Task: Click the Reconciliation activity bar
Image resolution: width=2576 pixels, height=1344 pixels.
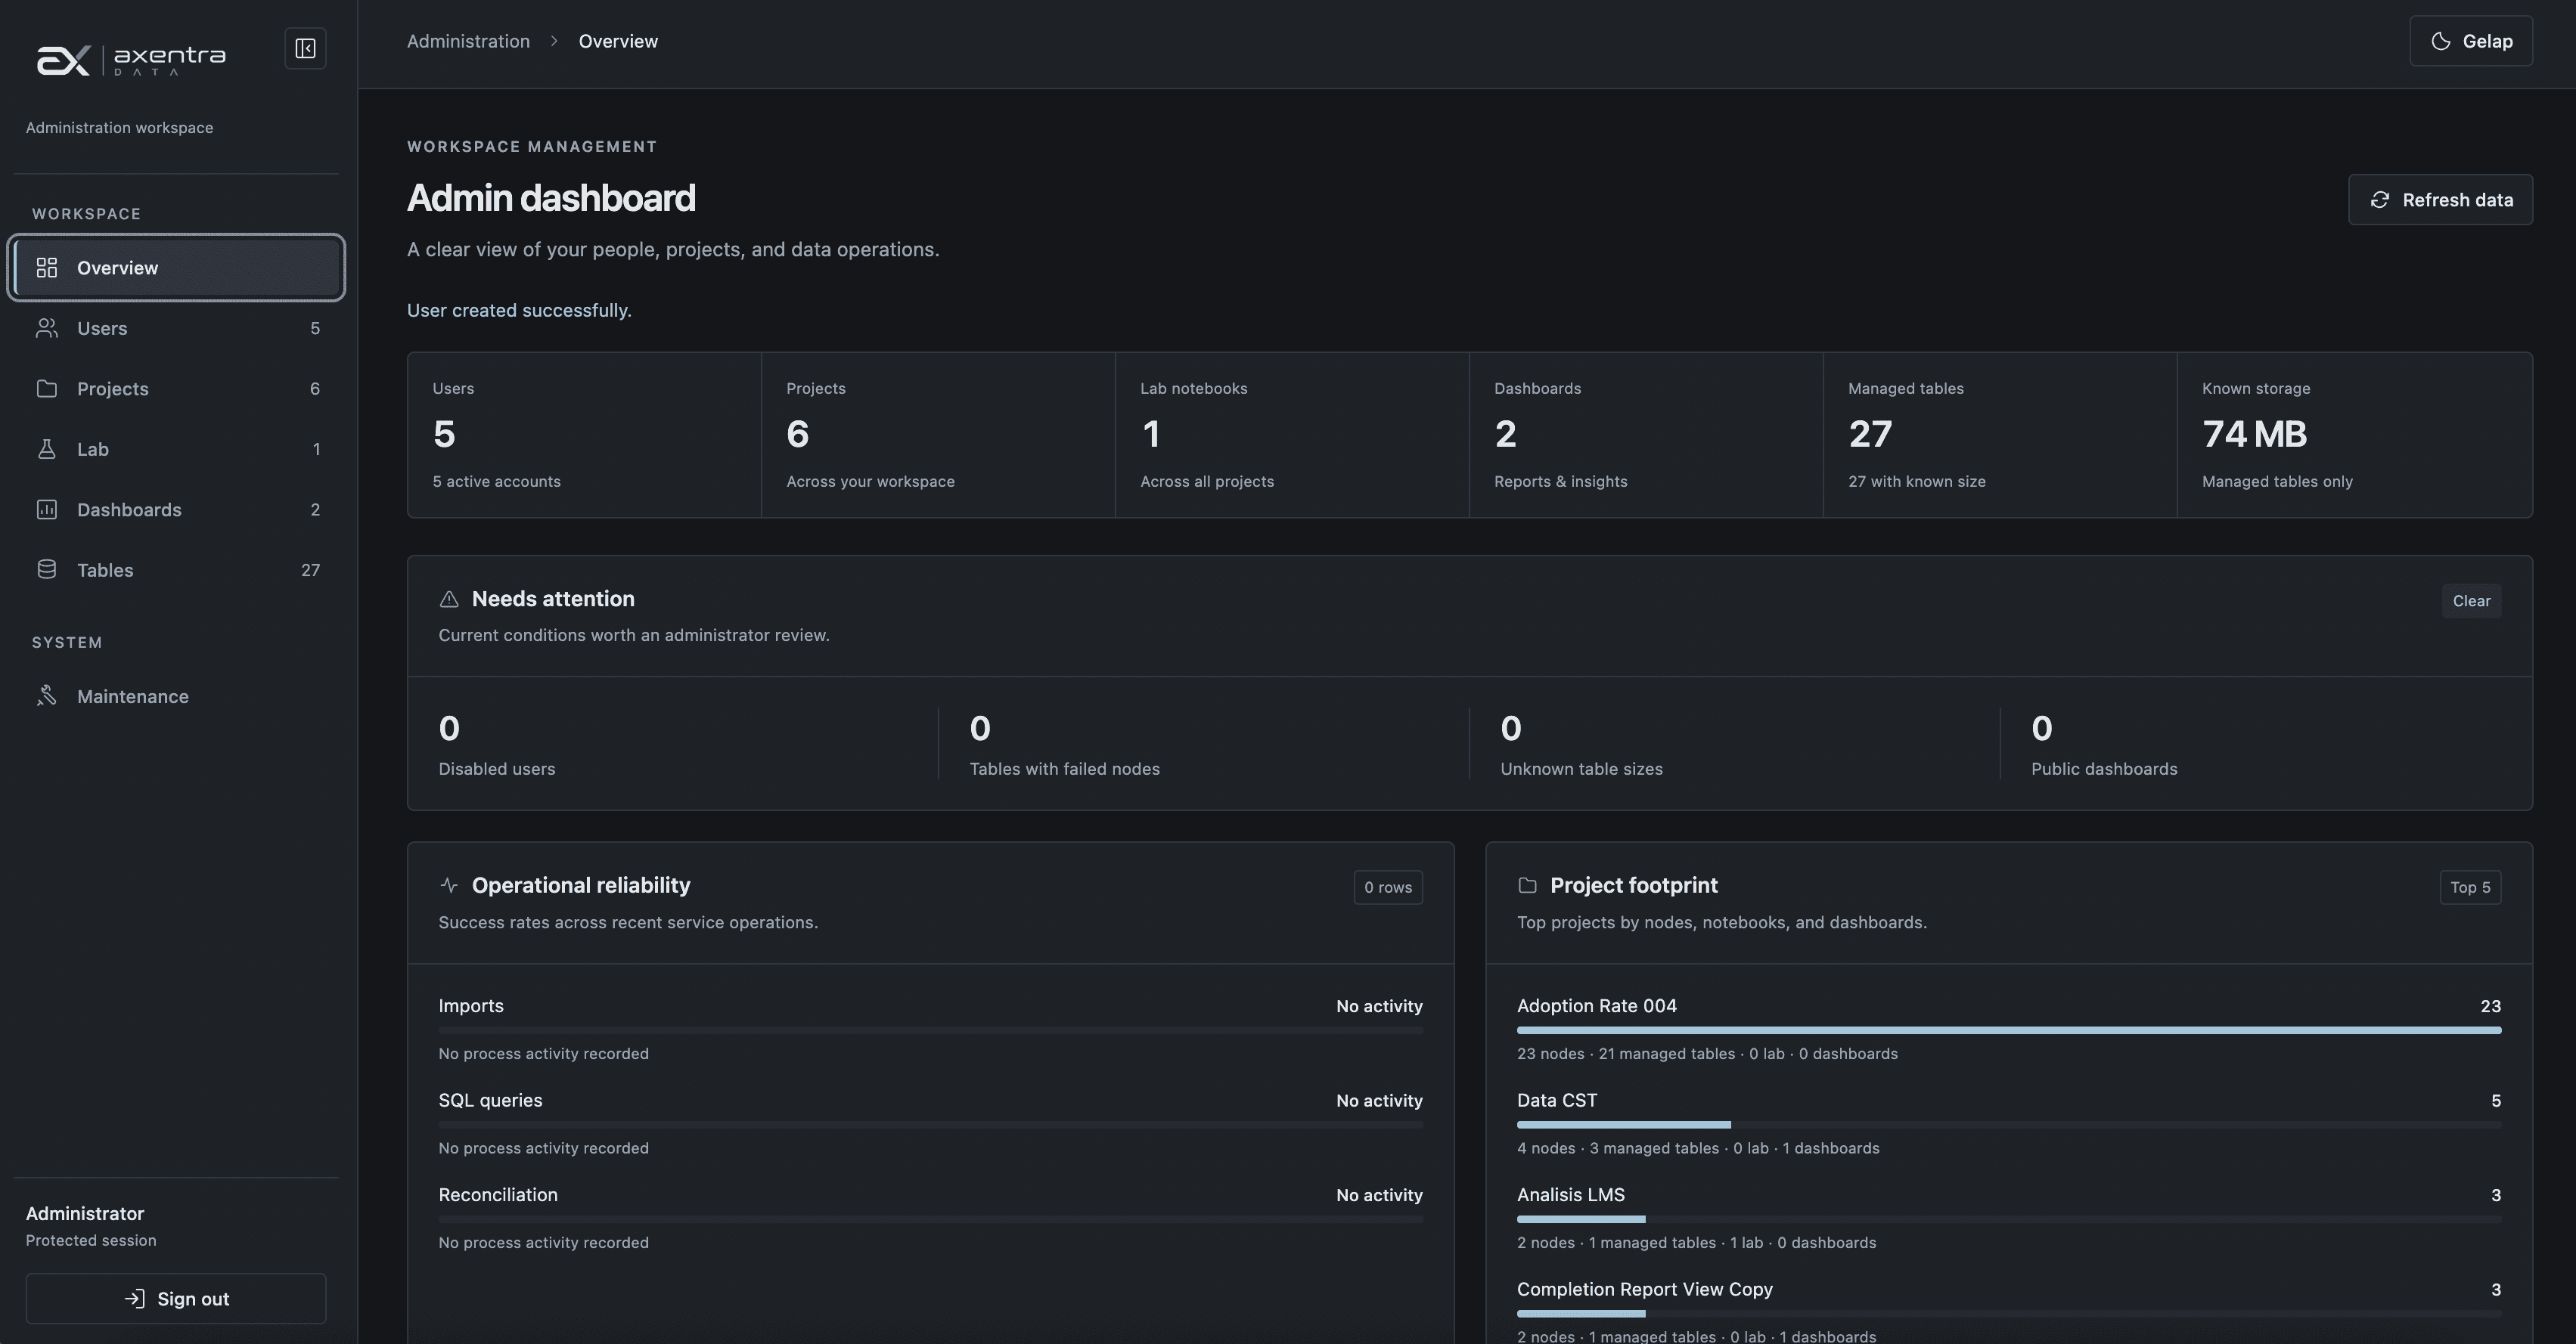Action: [930, 1219]
